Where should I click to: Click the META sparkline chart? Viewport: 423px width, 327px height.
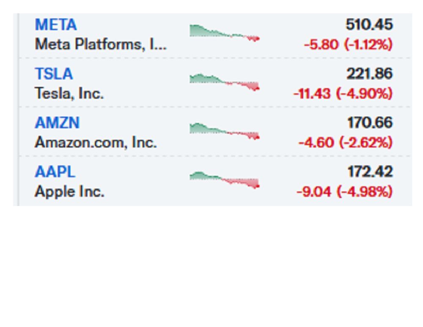[225, 33]
